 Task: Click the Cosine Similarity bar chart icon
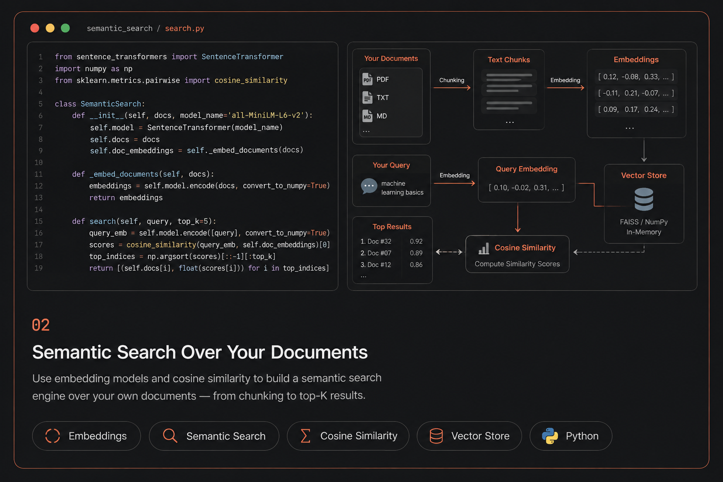[483, 248]
